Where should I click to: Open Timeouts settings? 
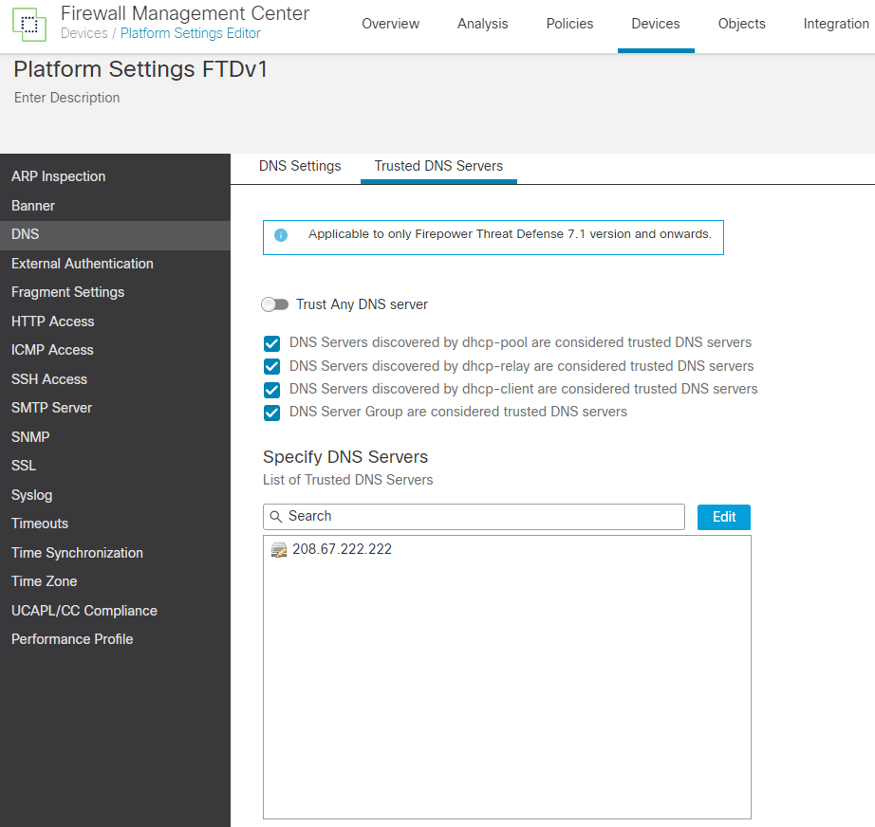(x=40, y=524)
